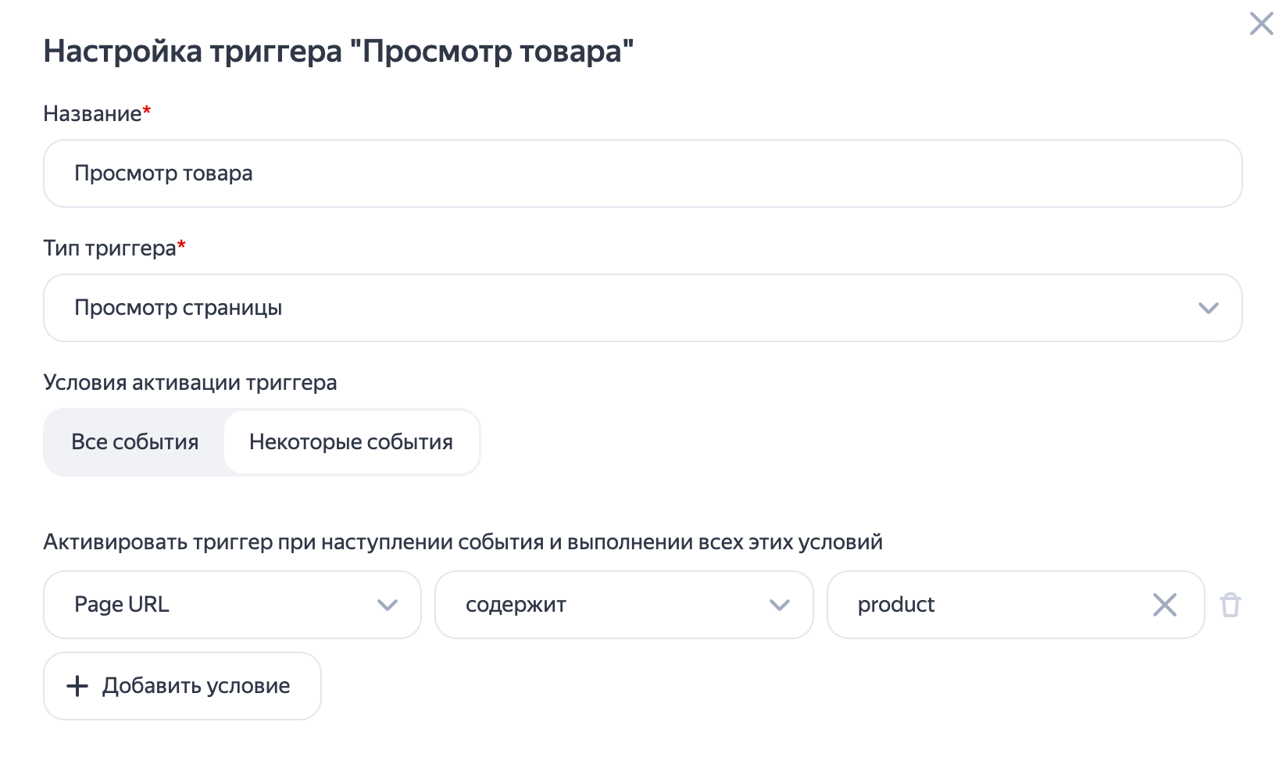Click the chevron arrow in "Тип триггера" field
This screenshot has width=1286, height=761.
(1208, 308)
